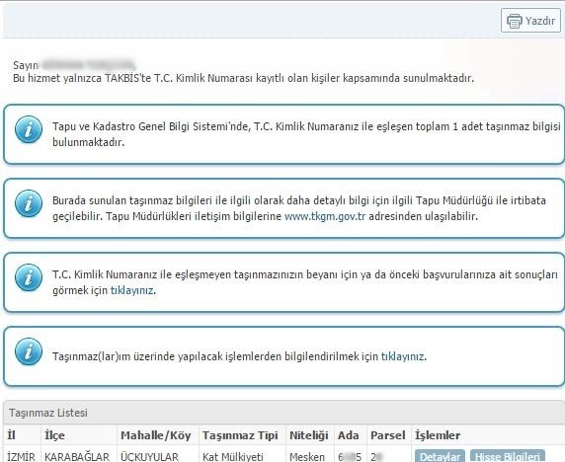565x462 pixels.
Task: Follow tıklayınız link for işlem bilgilendirme
Action: pos(402,356)
